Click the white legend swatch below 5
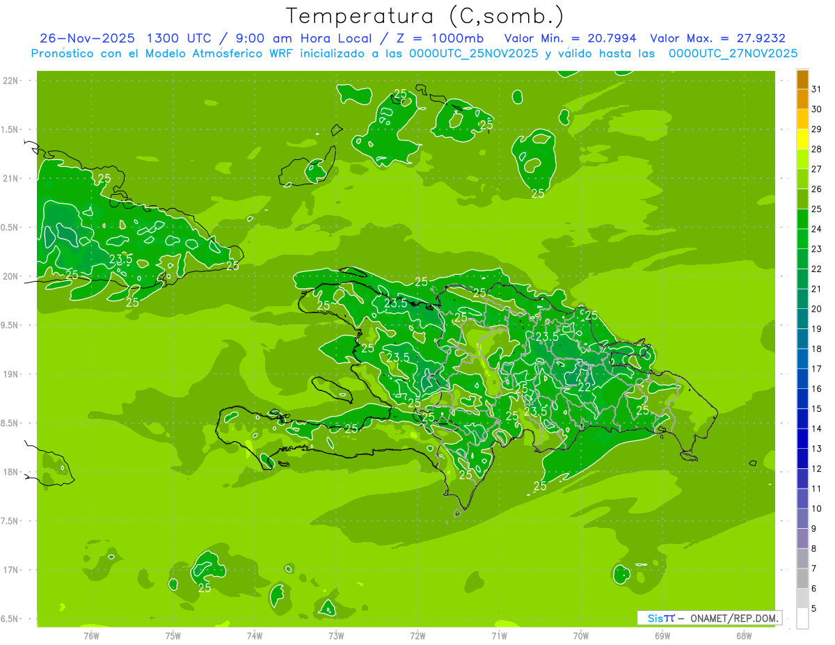 802,618
